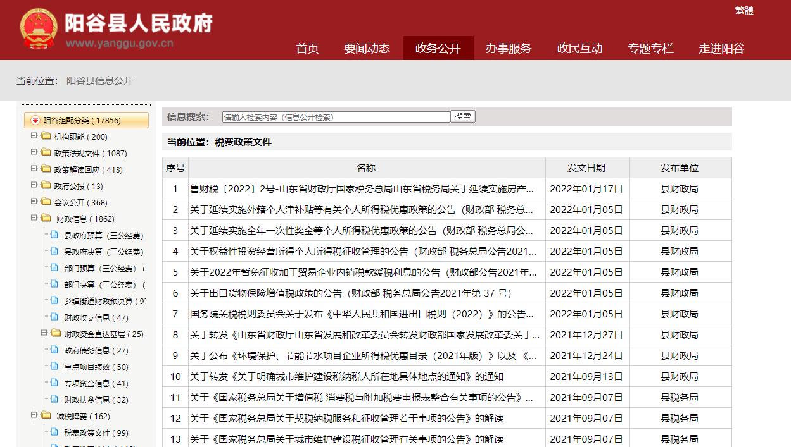Open the 全年一次性奖金 tax policy announcement
The width and height of the screenshot is (791, 447).
(362, 230)
